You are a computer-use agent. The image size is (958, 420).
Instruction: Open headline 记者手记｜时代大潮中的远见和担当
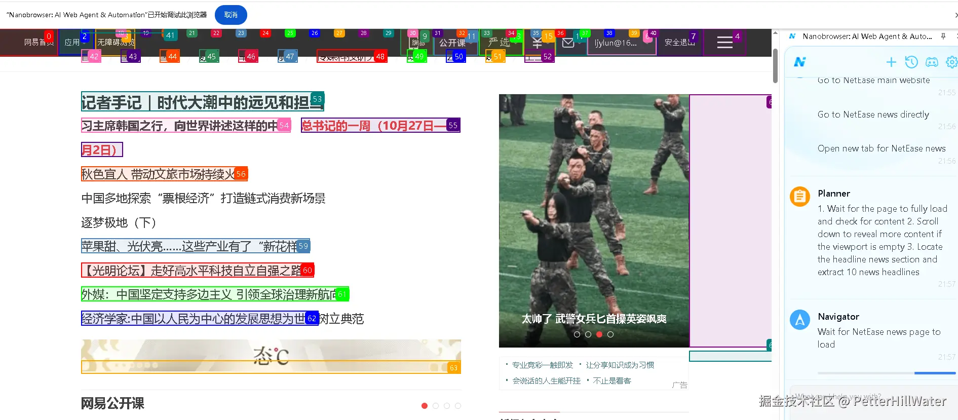[202, 102]
